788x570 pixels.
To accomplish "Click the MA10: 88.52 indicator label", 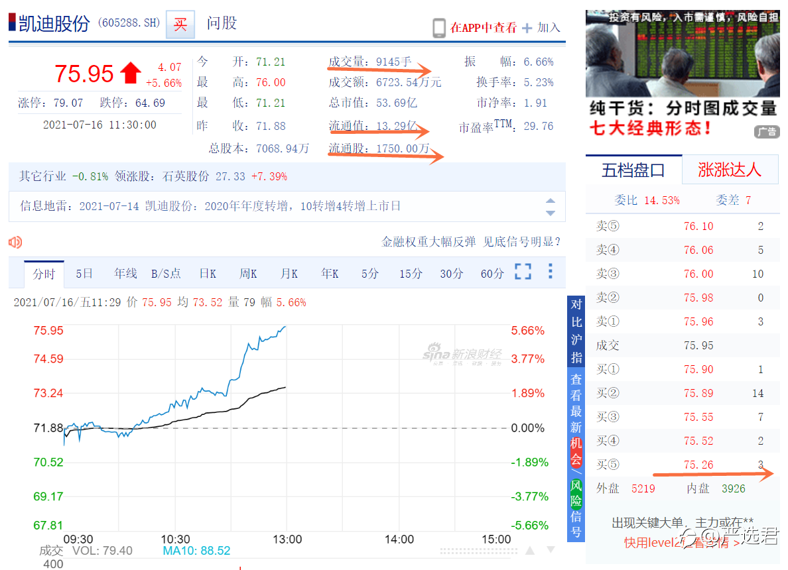I will pyautogui.click(x=196, y=550).
